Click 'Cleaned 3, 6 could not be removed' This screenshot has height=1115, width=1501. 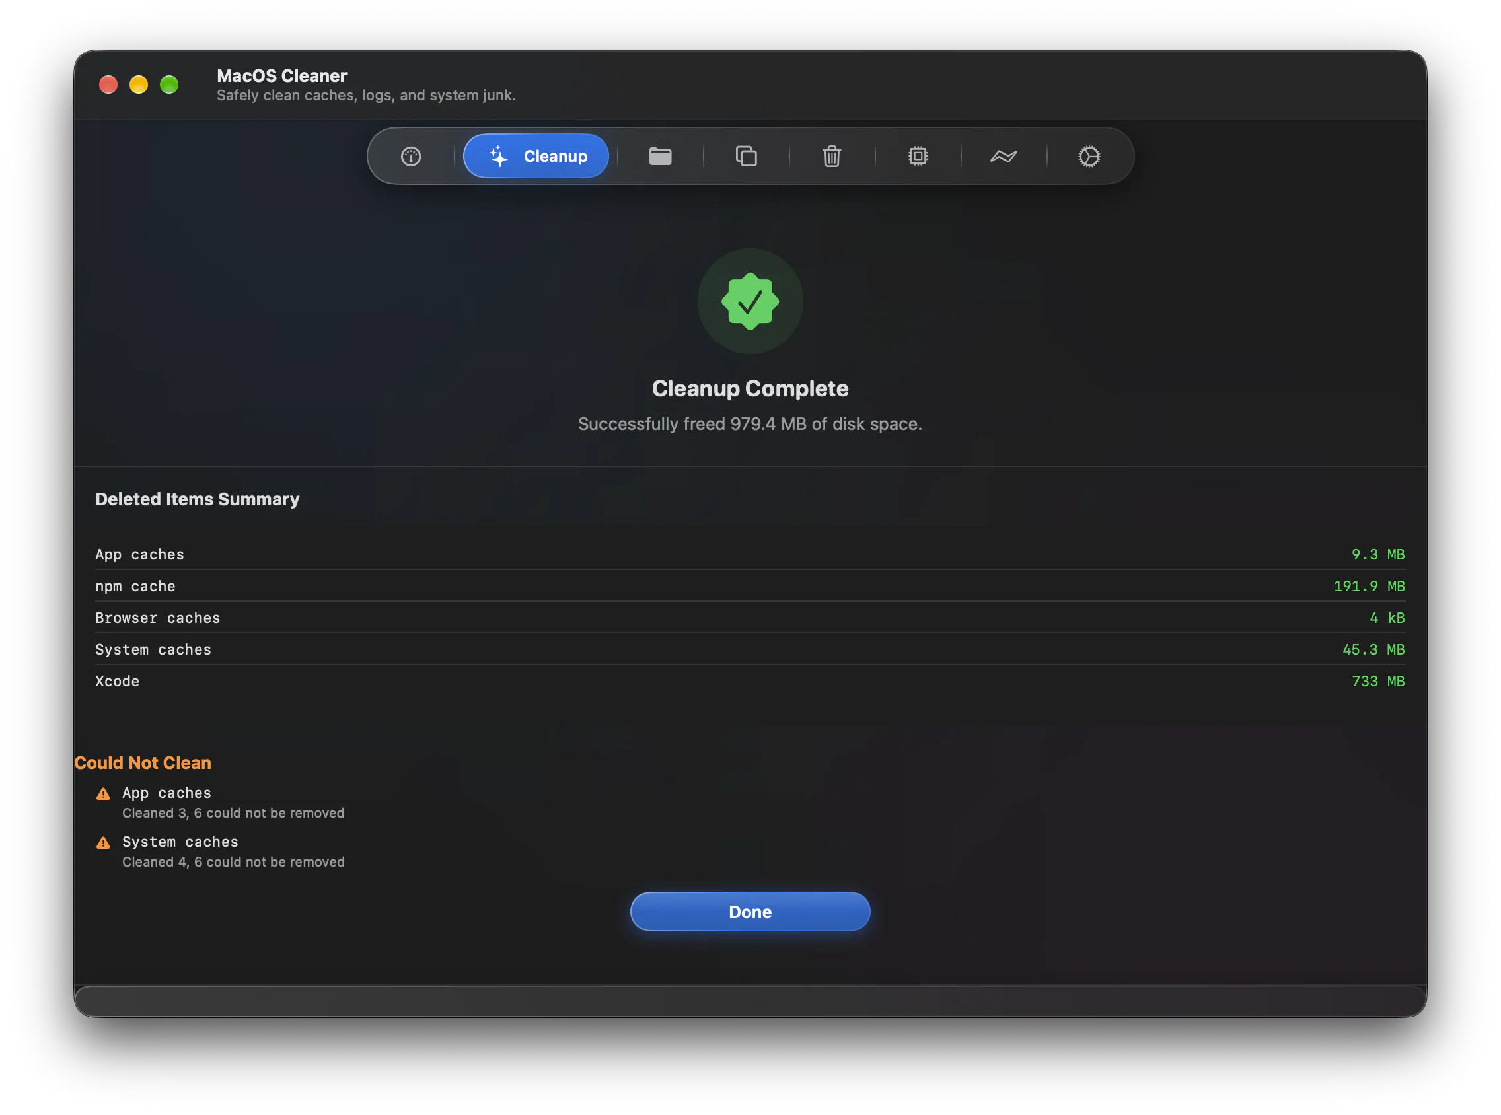tap(233, 813)
